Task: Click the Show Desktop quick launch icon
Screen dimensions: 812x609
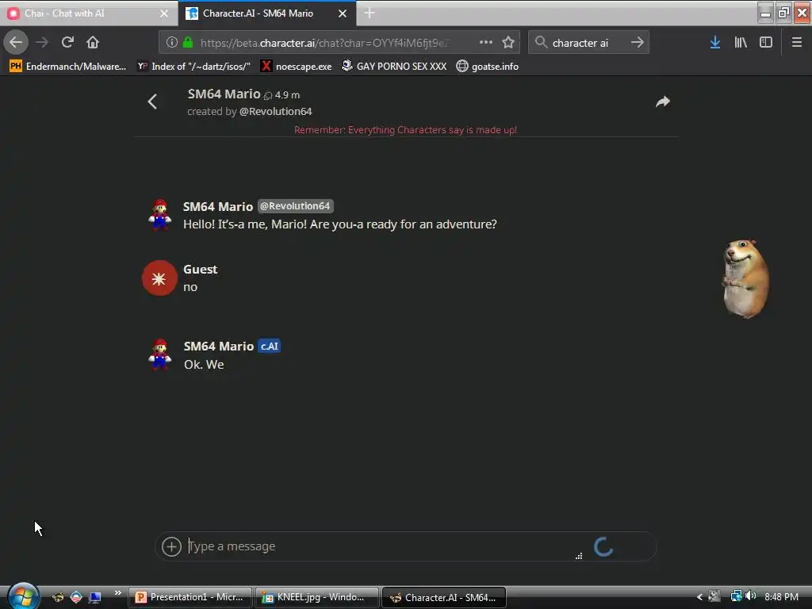Action: (95, 598)
